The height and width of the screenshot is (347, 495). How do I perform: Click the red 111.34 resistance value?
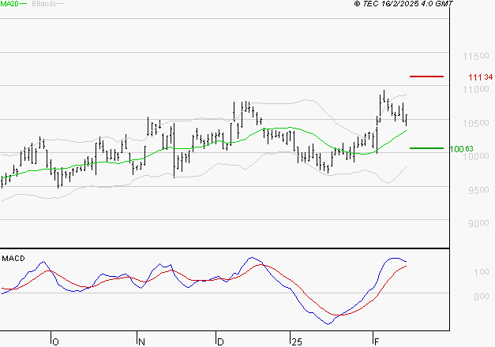pyautogui.click(x=480, y=77)
